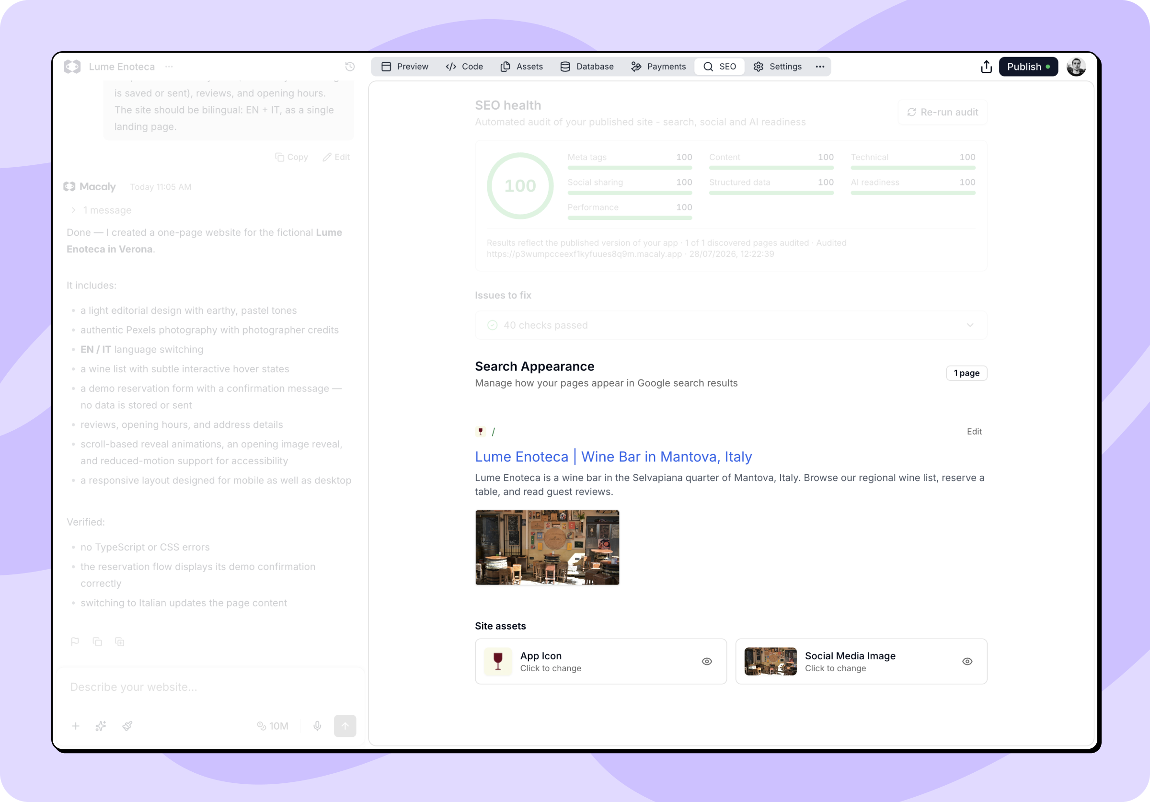1150x802 pixels.
Task: Expand the 40 checks passed row
Action: 731,325
